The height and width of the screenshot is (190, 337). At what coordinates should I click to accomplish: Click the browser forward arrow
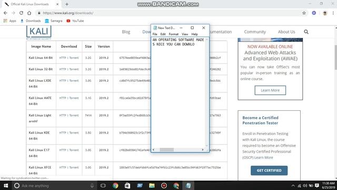pyautogui.click(x=13, y=13)
